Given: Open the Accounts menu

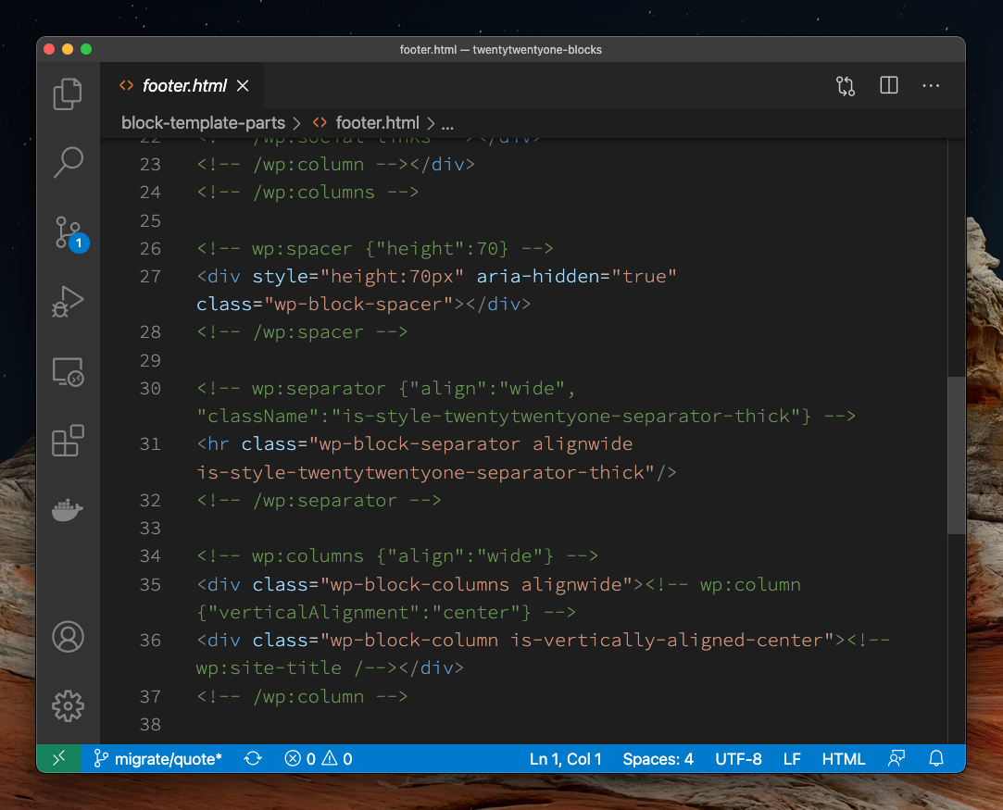Looking at the screenshot, I should (68, 637).
